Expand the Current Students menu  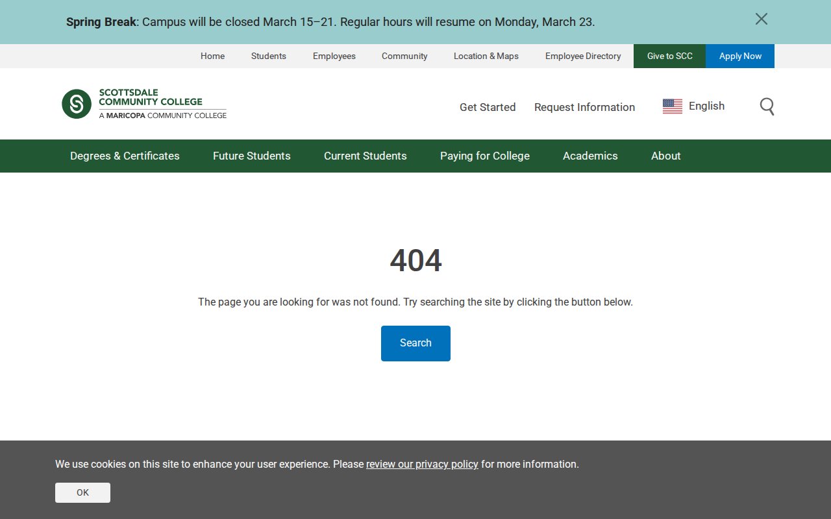click(365, 156)
